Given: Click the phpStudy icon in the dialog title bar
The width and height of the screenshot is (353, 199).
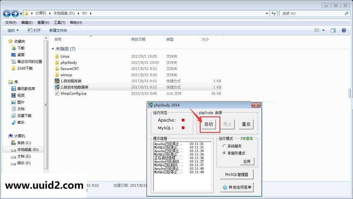Looking at the screenshot, I should pos(150,105).
